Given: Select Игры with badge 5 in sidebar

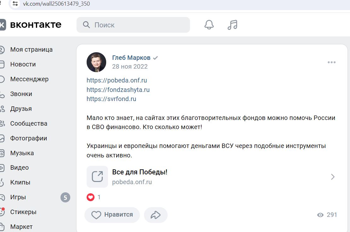Looking at the screenshot, I should [x=35, y=197].
